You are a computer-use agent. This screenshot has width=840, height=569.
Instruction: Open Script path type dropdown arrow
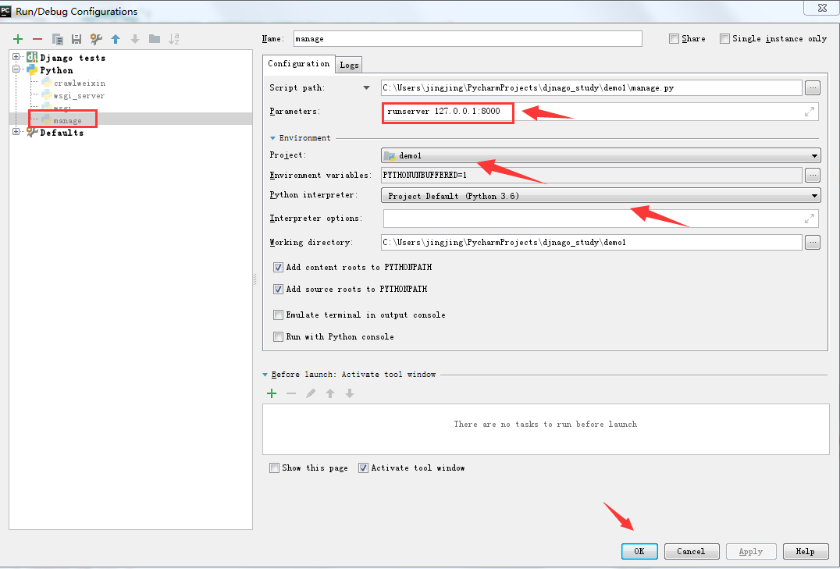point(366,88)
